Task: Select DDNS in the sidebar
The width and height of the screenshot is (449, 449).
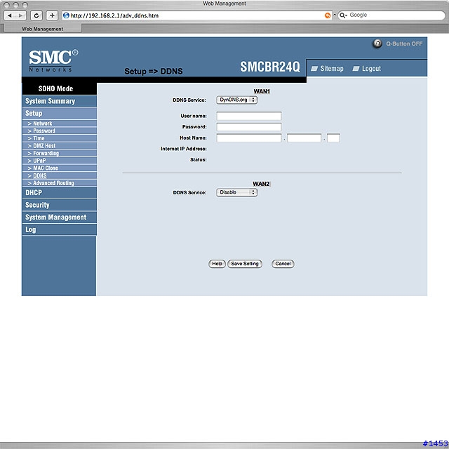Action: pyautogui.click(x=60, y=175)
